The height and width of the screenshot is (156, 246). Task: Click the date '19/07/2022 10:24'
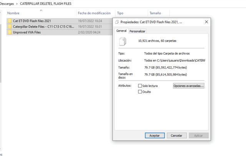coord(90,21)
